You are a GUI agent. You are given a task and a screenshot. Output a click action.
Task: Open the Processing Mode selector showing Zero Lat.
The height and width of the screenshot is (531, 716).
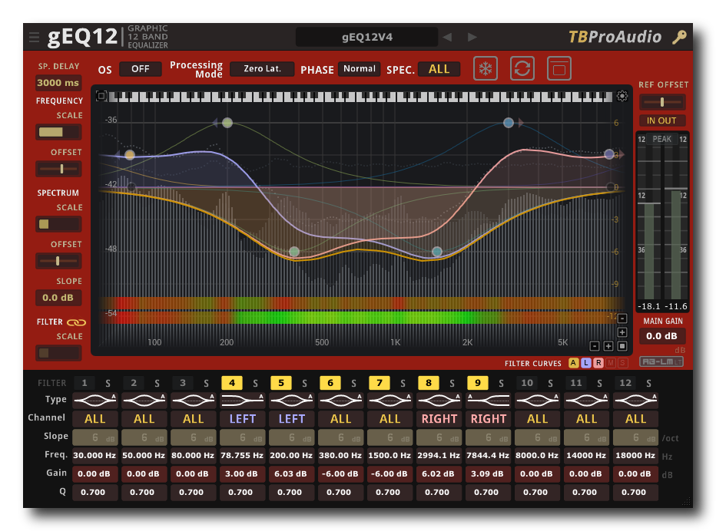pos(262,69)
